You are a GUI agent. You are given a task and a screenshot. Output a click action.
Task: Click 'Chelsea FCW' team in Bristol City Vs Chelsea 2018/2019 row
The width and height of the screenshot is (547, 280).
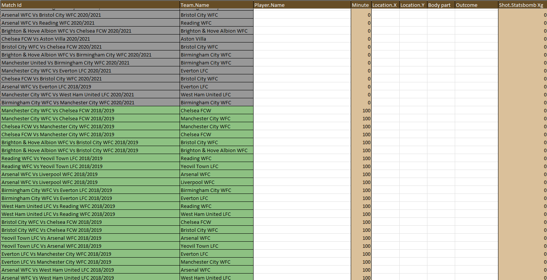(216, 222)
